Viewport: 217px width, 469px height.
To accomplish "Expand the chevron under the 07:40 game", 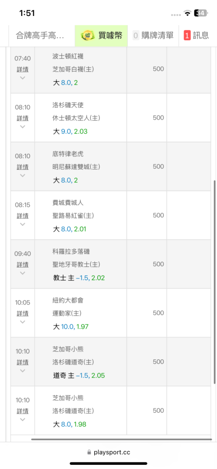I will (23, 78).
